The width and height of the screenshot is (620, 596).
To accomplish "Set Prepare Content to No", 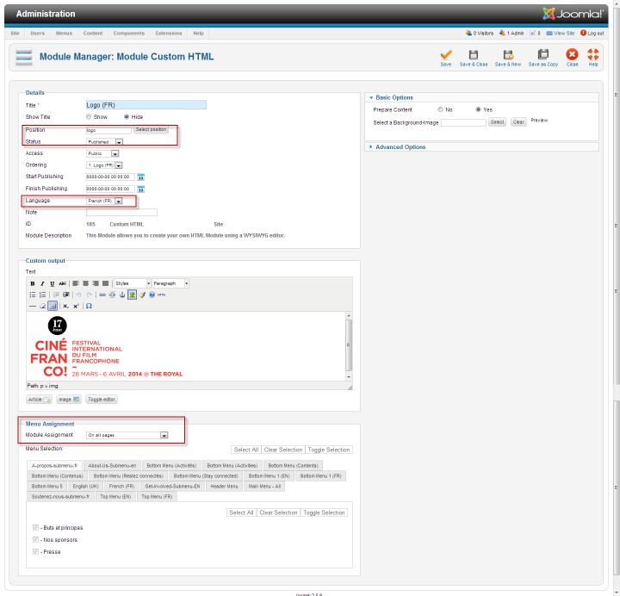I will pyautogui.click(x=440, y=109).
